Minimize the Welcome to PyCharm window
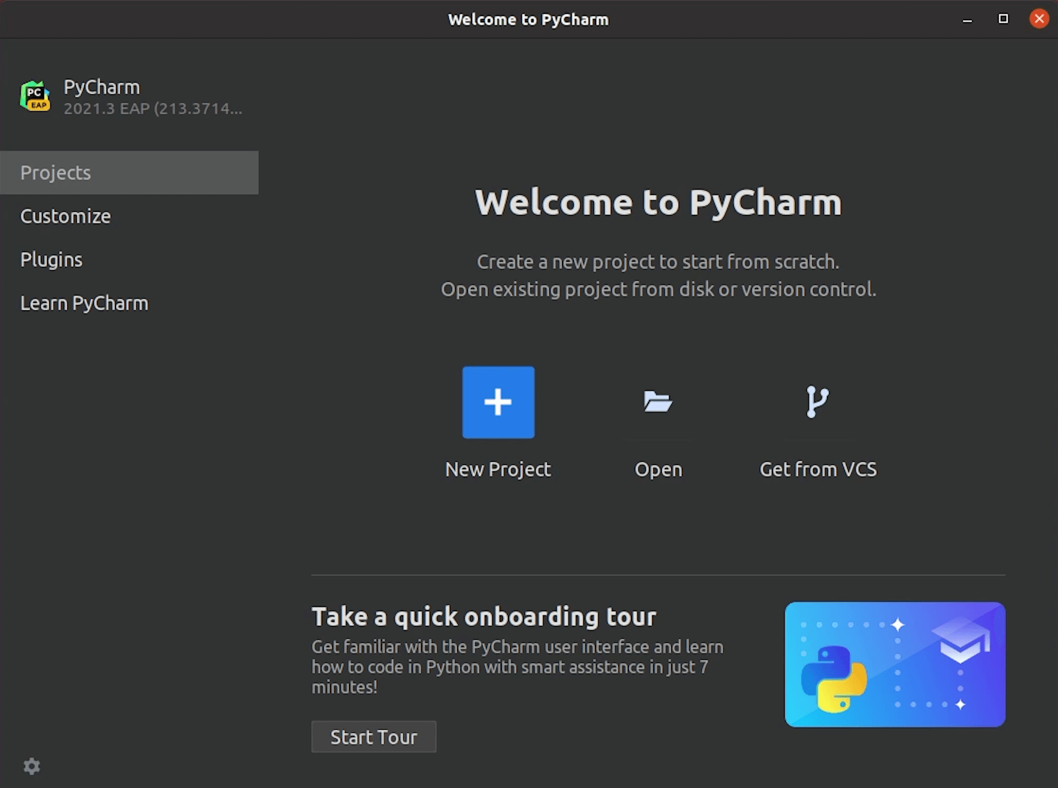The height and width of the screenshot is (788, 1058). point(967,20)
